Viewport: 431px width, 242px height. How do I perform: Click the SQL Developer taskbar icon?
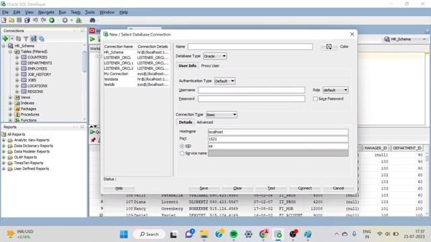coord(278,234)
